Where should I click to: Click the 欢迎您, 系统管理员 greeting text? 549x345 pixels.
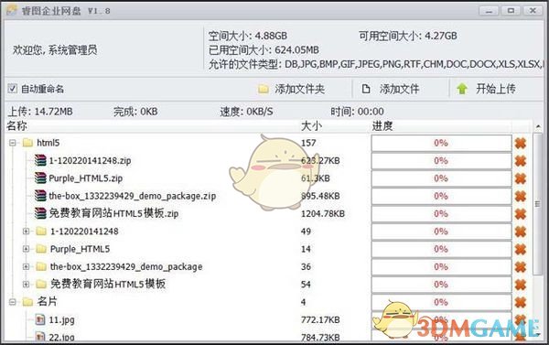coord(55,50)
